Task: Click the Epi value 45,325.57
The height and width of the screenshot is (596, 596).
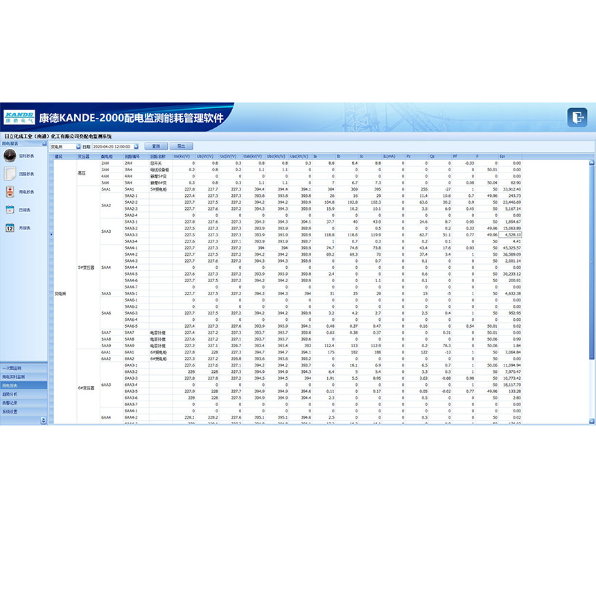Action: click(x=510, y=248)
